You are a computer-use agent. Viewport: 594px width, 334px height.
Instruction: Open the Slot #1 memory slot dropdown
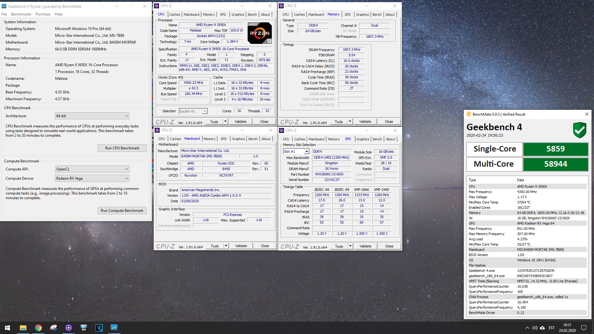(296, 152)
